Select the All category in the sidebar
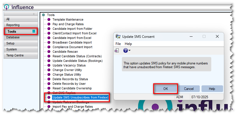This screenshot has height=116, width=238. [21, 19]
